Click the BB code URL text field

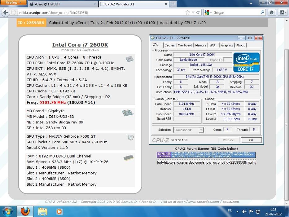(x=206, y=162)
